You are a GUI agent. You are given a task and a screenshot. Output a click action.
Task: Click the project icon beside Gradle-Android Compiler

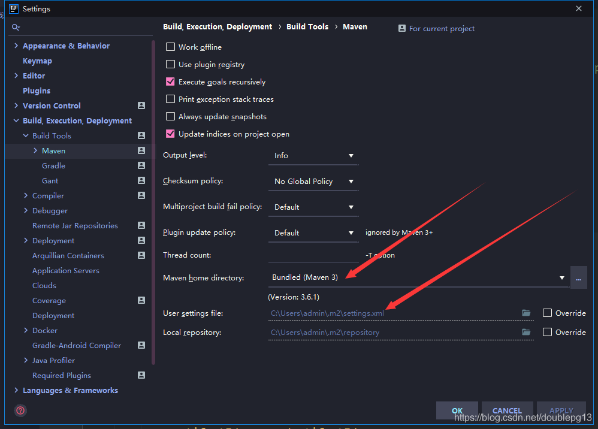click(x=141, y=345)
